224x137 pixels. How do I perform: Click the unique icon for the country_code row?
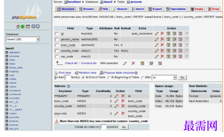coord(180,51)
